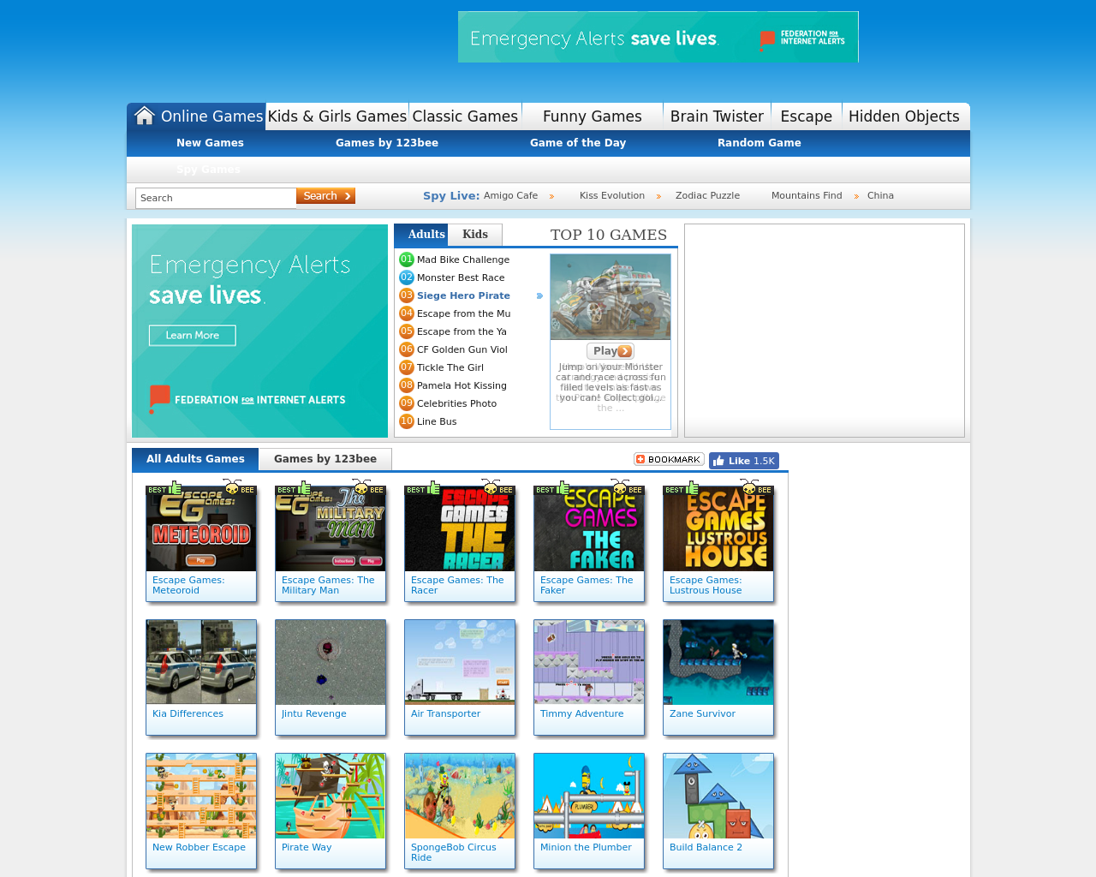Image resolution: width=1096 pixels, height=877 pixels.
Task: Select the Games by 123bee tab below the Top 10
Action: click(x=325, y=459)
